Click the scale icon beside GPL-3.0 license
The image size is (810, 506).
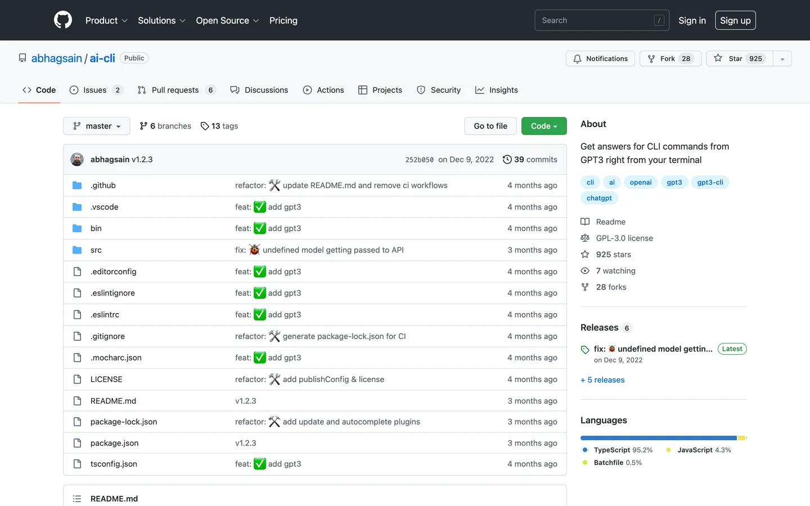point(585,238)
